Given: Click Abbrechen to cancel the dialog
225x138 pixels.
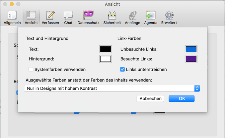Looking at the screenshot, I should pos(150,98).
